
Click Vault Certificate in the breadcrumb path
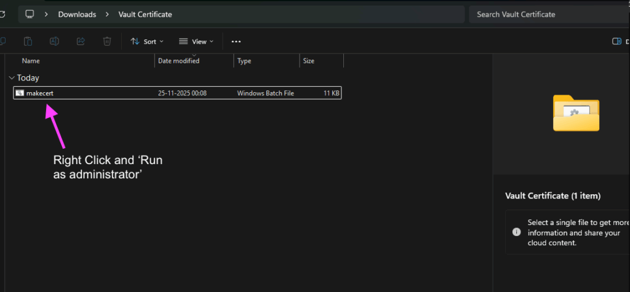pyautogui.click(x=145, y=14)
